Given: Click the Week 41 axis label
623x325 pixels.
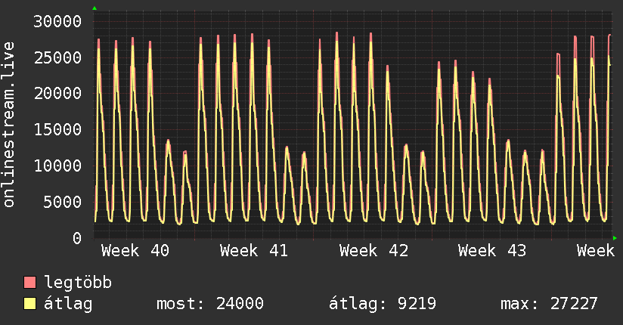Looking at the screenshot, I should pyautogui.click(x=254, y=251).
